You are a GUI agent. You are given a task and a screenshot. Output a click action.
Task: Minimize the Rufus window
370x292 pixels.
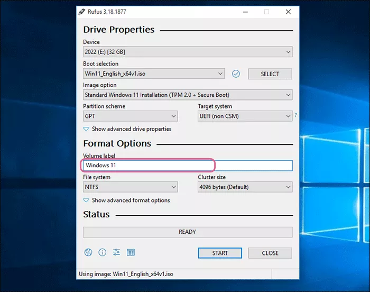click(245, 12)
